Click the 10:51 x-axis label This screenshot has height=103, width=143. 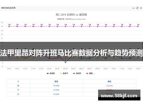point(114,69)
